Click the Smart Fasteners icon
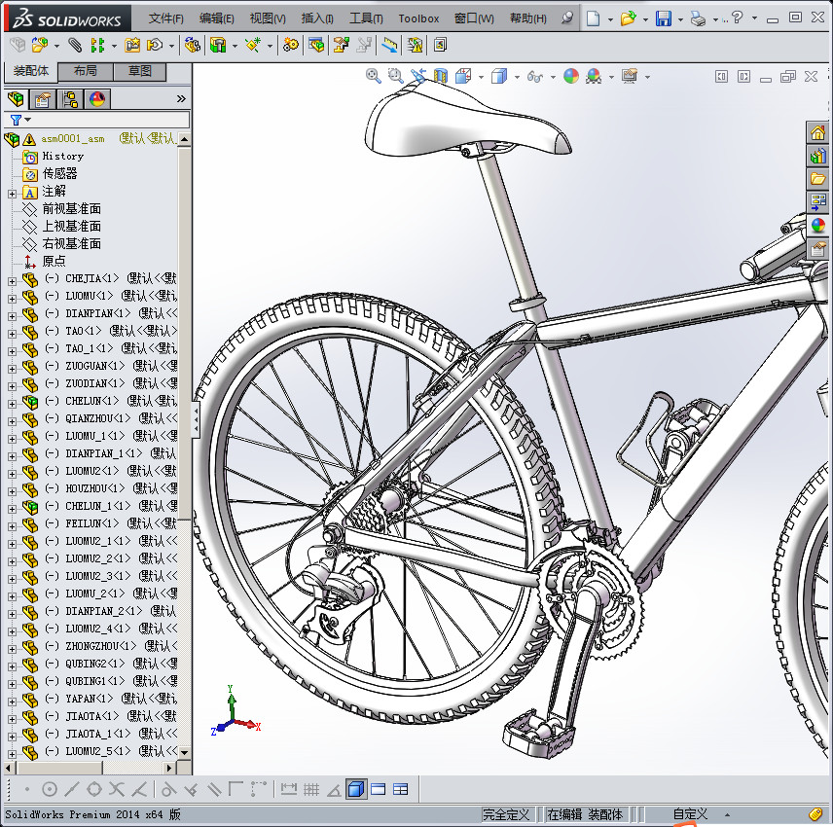The image size is (833, 827). tap(132, 45)
